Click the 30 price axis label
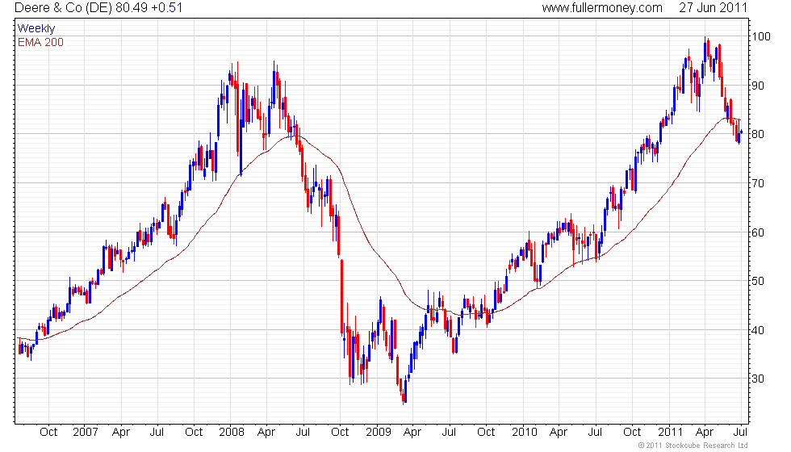The width and height of the screenshot is (791, 452). pyautogui.click(x=758, y=379)
